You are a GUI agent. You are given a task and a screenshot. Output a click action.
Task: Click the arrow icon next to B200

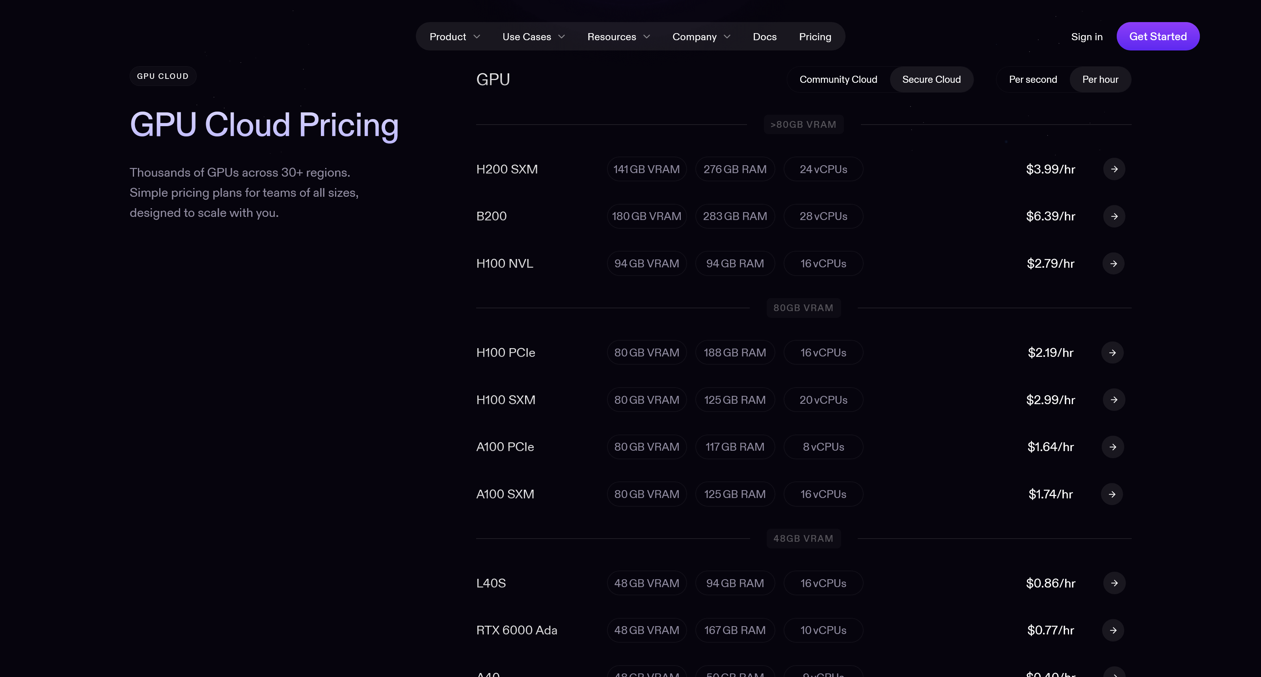coord(1114,216)
